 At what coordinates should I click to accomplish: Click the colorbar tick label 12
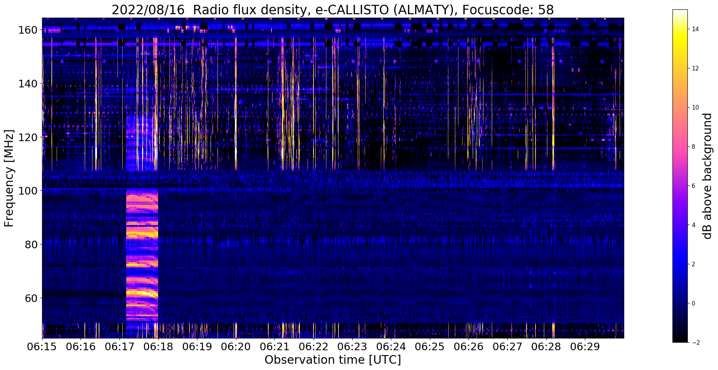(x=695, y=68)
